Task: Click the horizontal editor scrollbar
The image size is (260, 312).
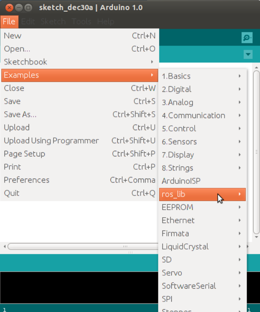Action: pos(81,246)
